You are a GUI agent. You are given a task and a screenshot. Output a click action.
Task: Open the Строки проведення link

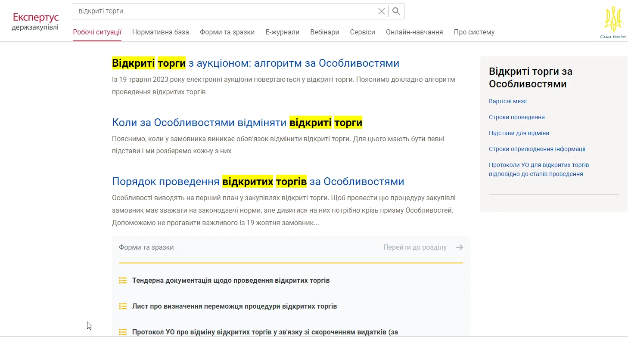(516, 117)
